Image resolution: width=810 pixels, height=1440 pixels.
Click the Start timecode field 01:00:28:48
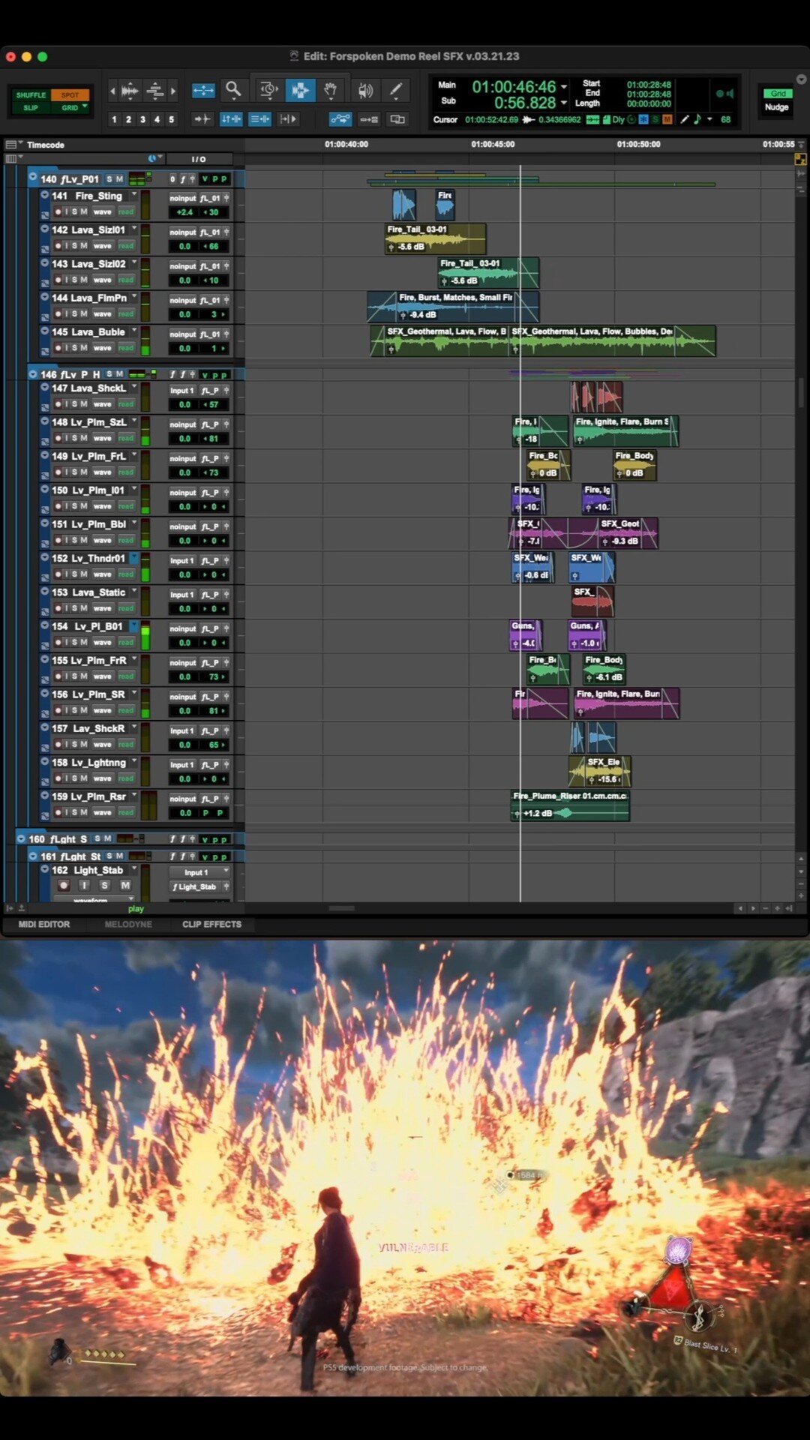click(649, 85)
